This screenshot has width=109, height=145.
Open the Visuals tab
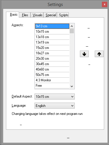pyautogui.click(x=37, y=15)
